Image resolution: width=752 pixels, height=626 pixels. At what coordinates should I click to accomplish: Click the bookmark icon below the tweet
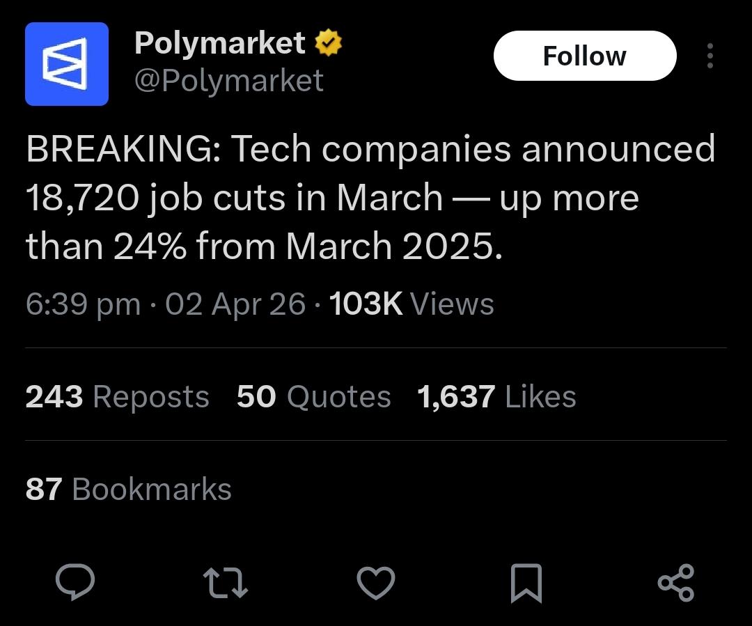[526, 584]
